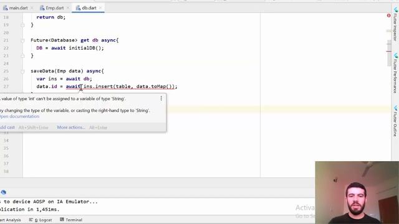Click the Dart file icon on db.dart tab
The width and height of the screenshot is (399, 224).
(78, 8)
